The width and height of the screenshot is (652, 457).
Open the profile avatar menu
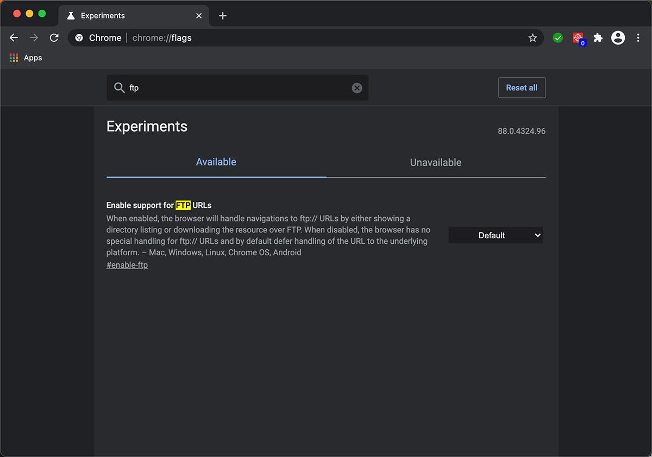pyautogui.click(x=618, y=38)
